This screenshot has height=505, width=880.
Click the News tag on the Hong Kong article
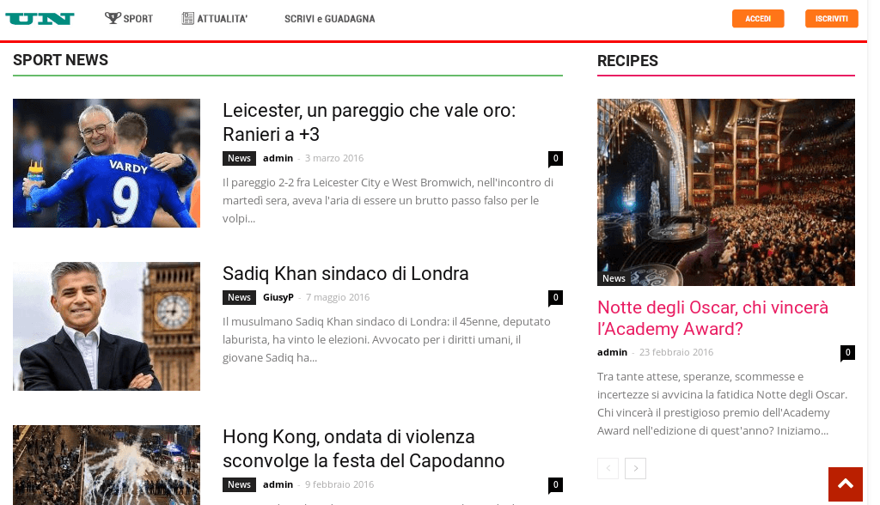click(x=239, y=484)
